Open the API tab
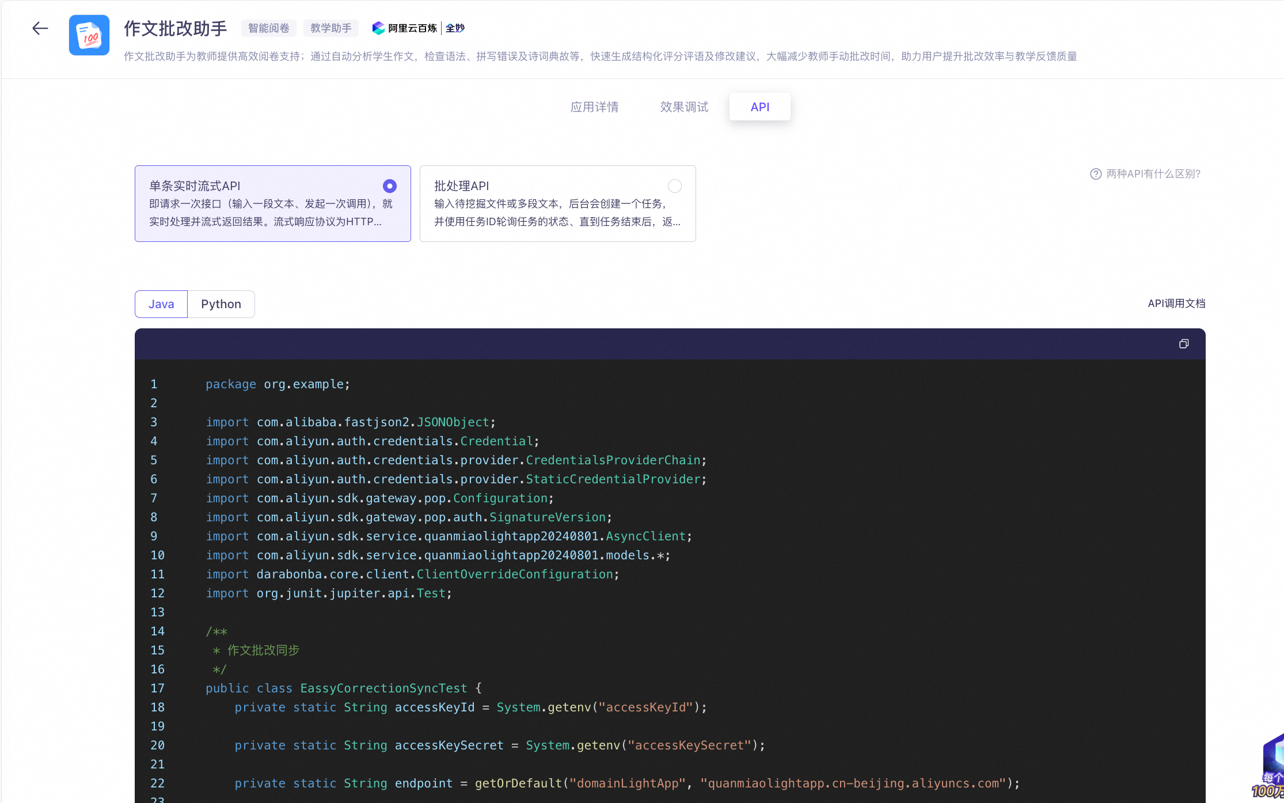 759,107
